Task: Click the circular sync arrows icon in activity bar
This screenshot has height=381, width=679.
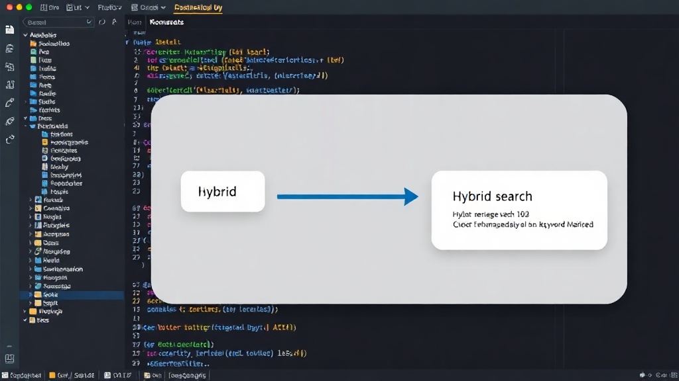Action: coord(9,139)
